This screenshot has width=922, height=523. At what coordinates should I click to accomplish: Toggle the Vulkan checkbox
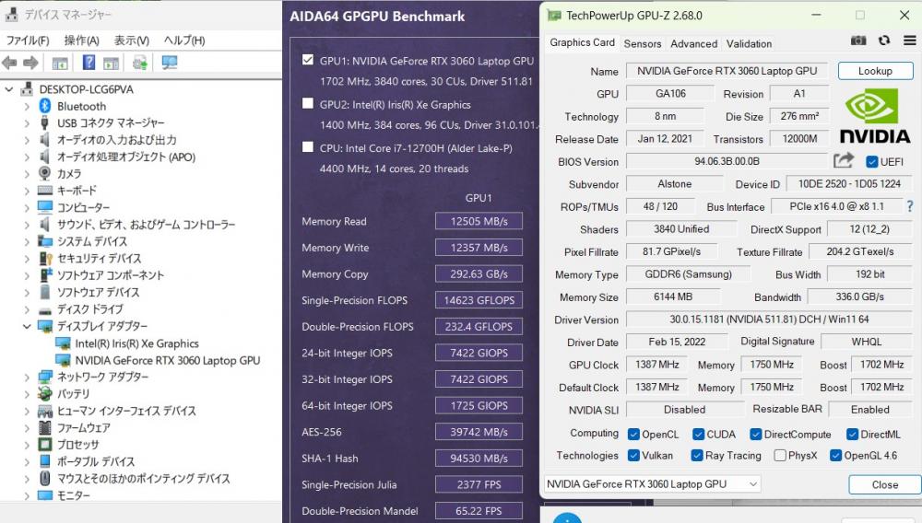click(633, 456)
